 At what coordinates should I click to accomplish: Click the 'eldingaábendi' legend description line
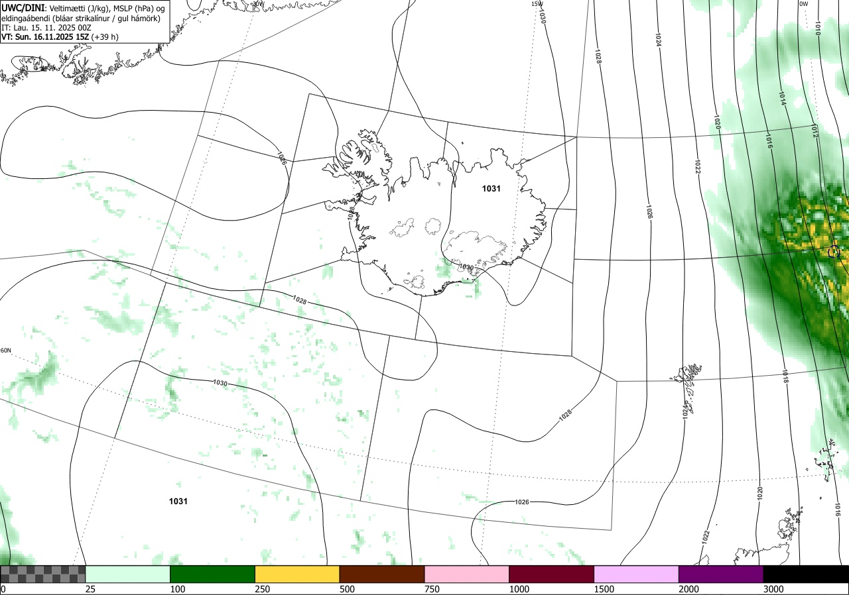click(x=81, y=18)
